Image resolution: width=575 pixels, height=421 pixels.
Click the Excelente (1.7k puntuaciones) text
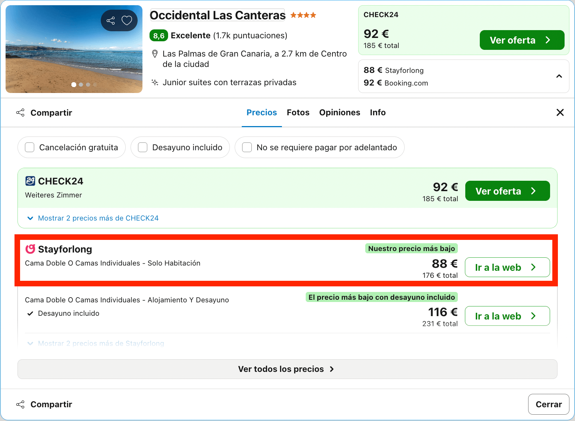pyautogui.click(x=229, y=36)
